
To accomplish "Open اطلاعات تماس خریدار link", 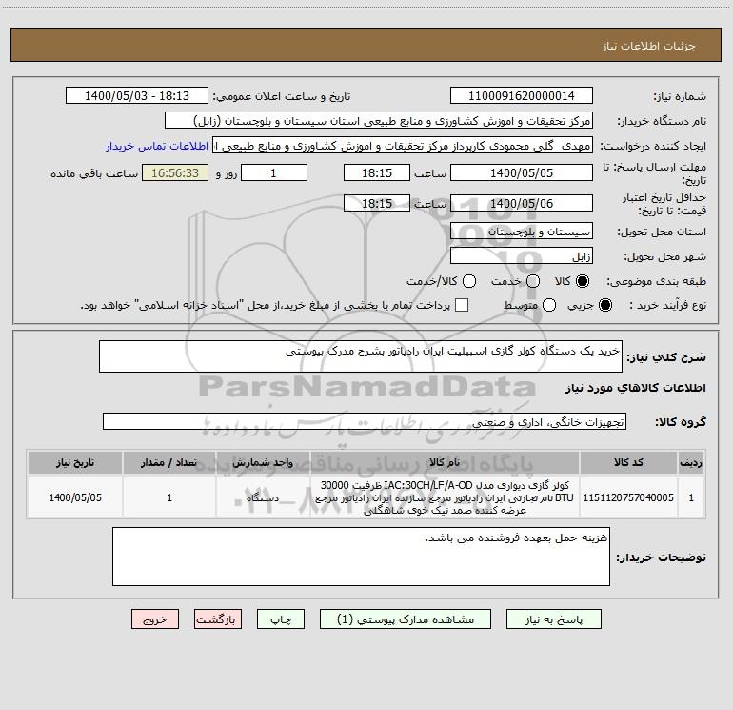I will pos(157,146).
